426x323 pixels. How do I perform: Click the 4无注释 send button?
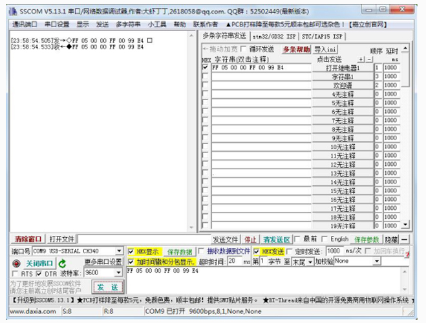pos(343,94)
